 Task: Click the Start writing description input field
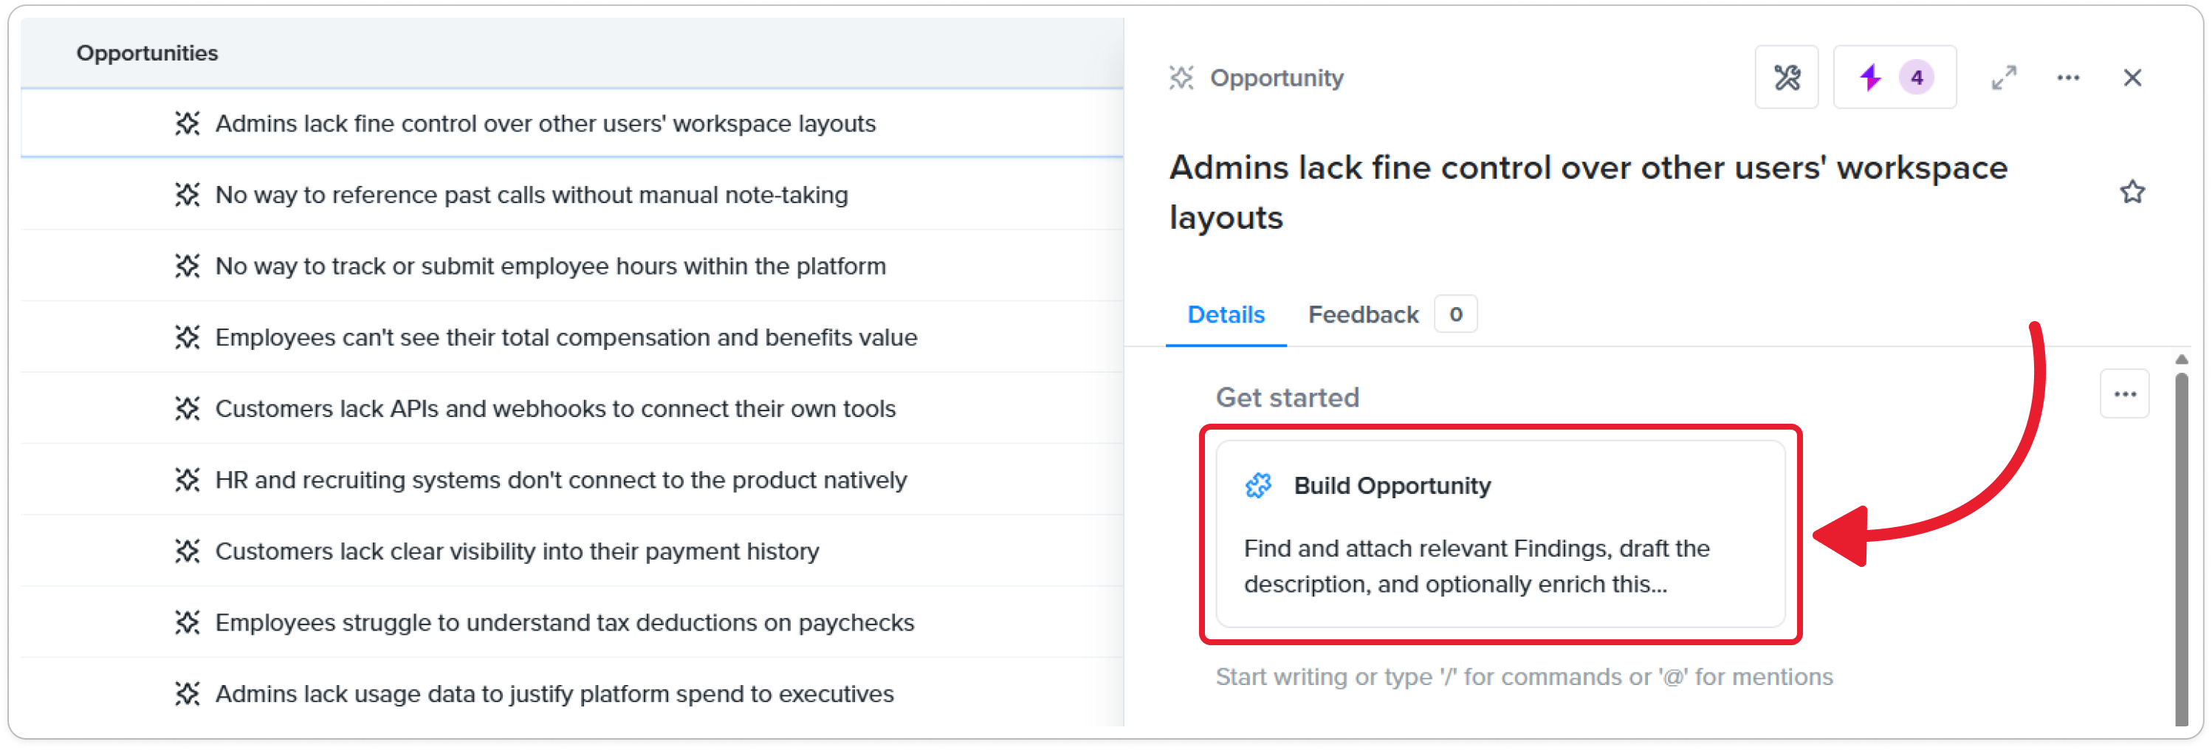1523,677
